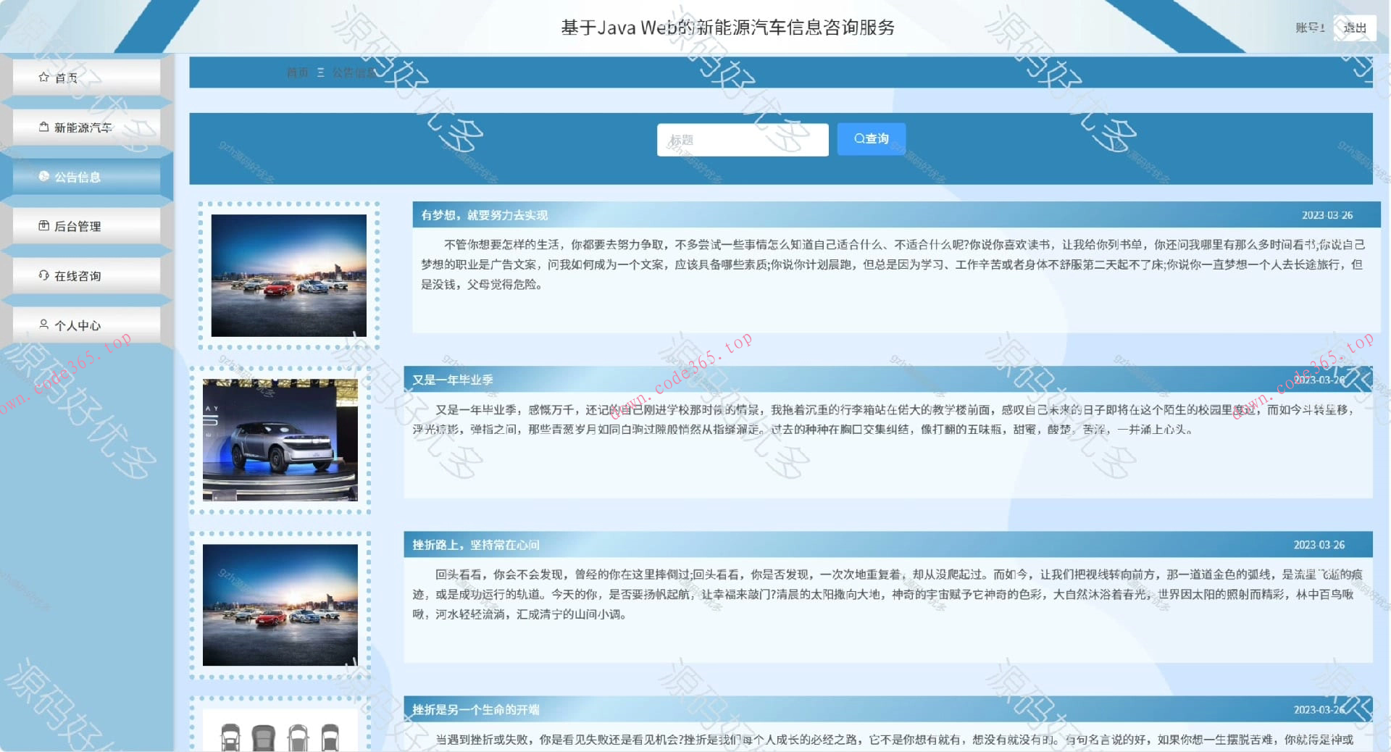
Task: Open announcement 又是一年毕业季
Action: pos(451,380)
